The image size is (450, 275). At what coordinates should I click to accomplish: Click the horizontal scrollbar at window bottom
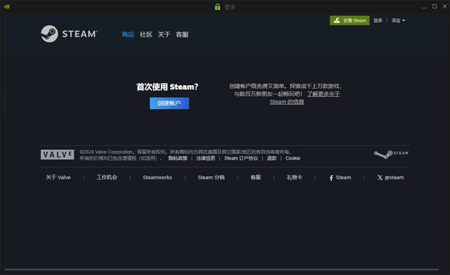pos(221,269)
